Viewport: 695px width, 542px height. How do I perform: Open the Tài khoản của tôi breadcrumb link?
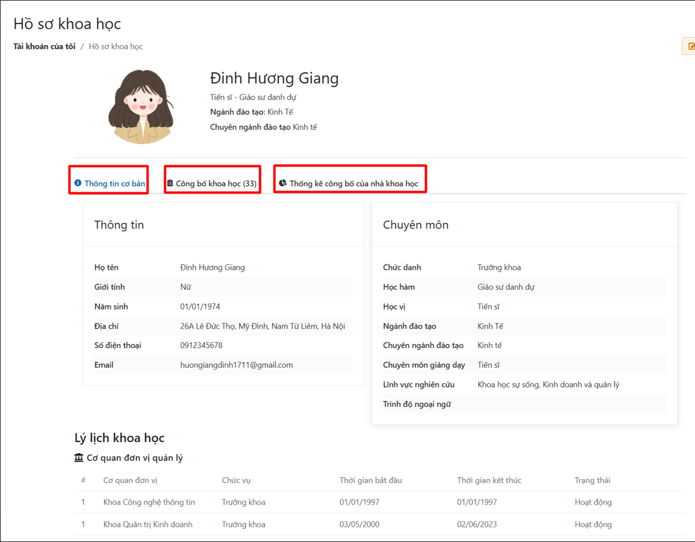pyautogui.click(x=43, y=46)
